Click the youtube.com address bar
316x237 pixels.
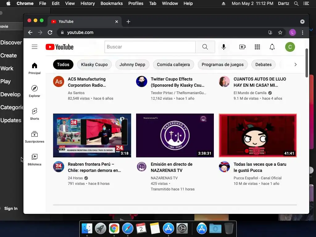coord(161,32)
